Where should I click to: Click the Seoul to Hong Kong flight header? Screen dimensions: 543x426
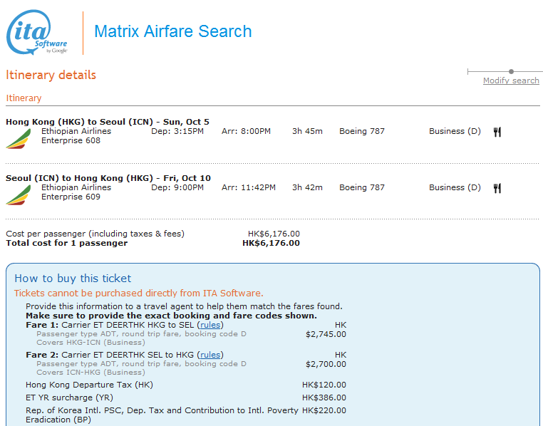pos(109,177)
